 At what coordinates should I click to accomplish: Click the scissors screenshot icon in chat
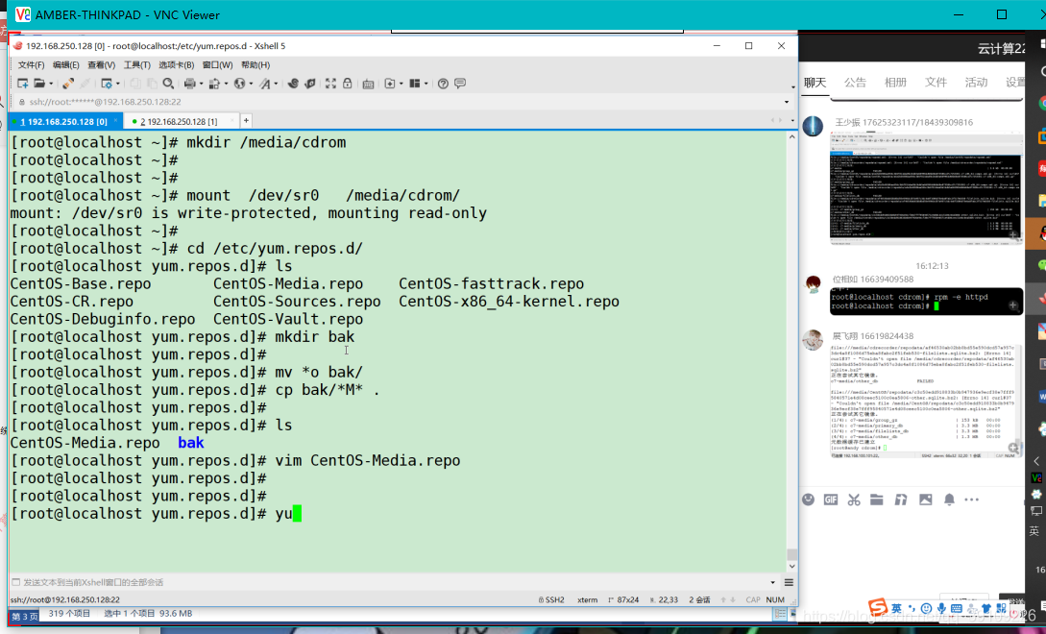point(854,500)
